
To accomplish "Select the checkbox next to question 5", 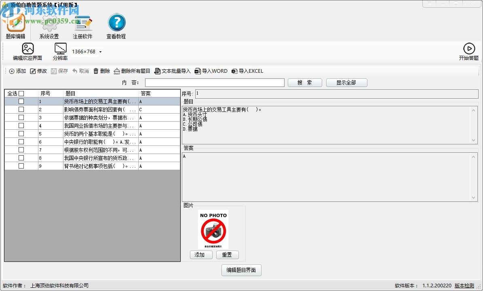I will pos(22,133).
